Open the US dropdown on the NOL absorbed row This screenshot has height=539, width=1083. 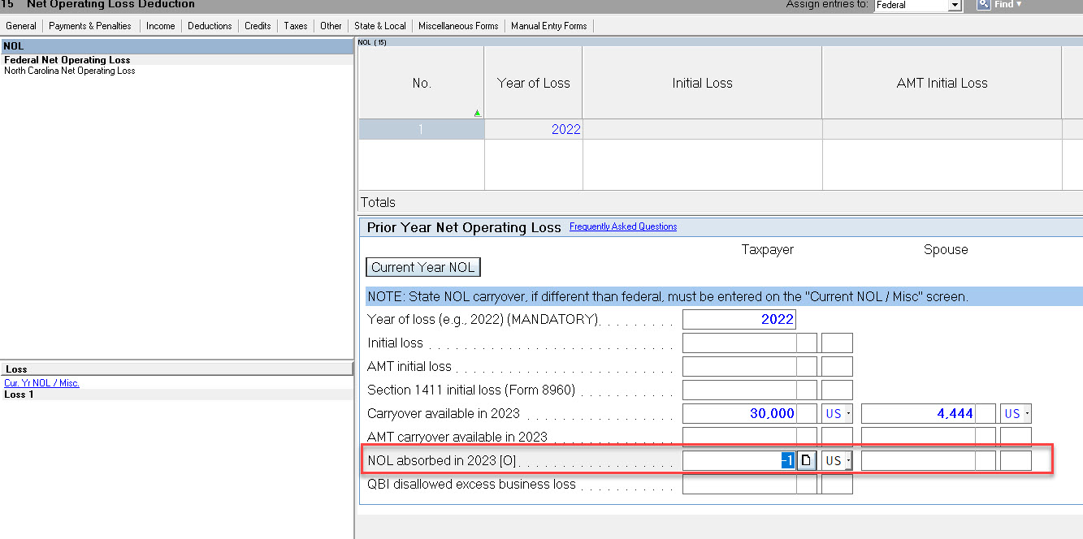(x=837, y=460)
